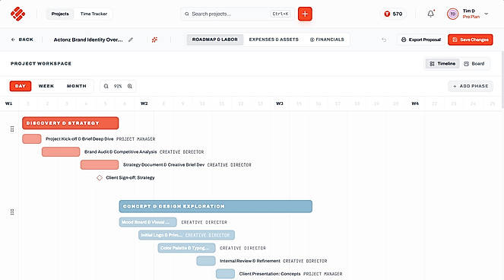Click the undo arrow icon
The width and height of the screenshot is (504, 280).
(384, 40)
